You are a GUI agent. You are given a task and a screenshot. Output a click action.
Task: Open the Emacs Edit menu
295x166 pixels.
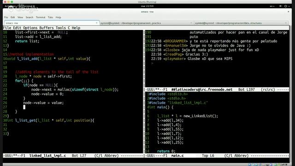pyautogui.click(x=17, y=28)
